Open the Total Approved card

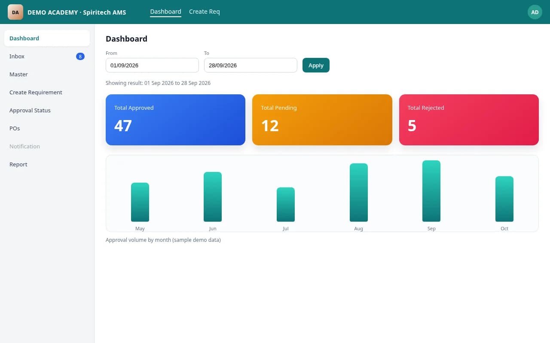pos(175,120)
